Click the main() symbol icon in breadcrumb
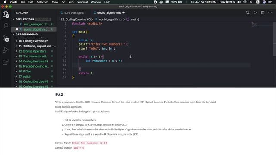The image size is (276, 155). 128,19
